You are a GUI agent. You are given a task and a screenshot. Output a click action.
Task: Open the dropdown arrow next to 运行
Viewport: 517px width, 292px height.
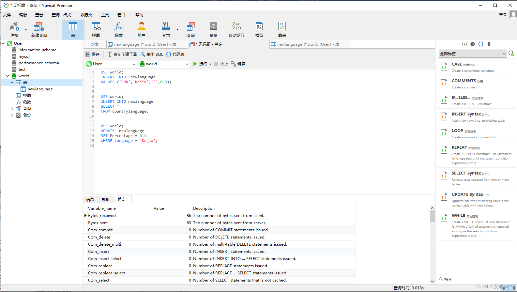[210, 64]
